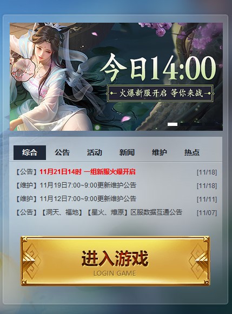Image resolution: width=232 pixels, height=314 pixels.
Task: Open the 11月19日7:00~9:00更新维护公告 notice
Action: coord(88,185)
